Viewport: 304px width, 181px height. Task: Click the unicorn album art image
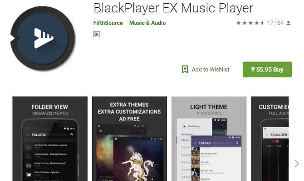coord(138,159)
